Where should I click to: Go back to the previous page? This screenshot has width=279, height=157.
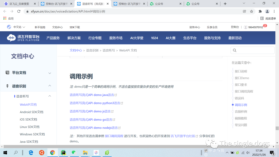point(5,11)
